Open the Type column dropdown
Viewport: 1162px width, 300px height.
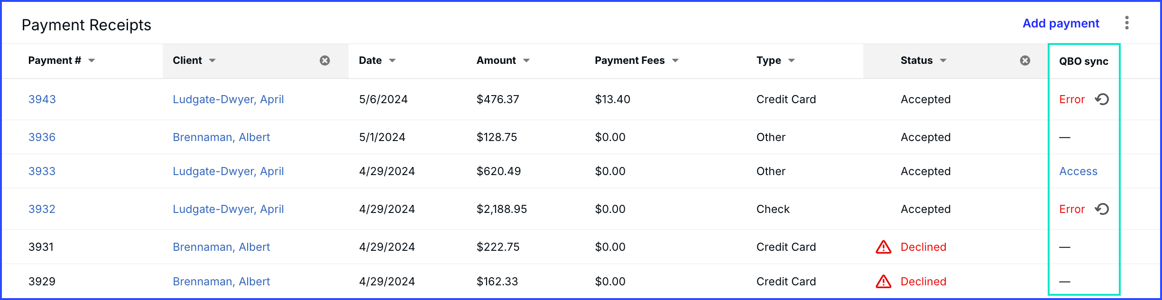792,61
